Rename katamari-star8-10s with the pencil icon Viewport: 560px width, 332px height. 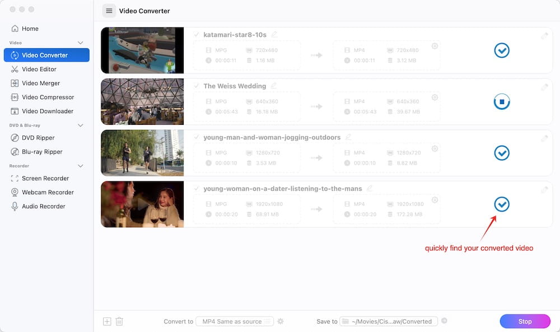click(274, 34)
